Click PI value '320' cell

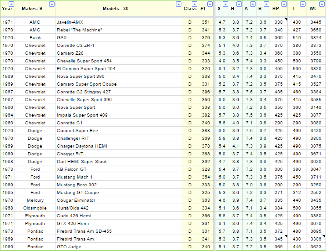(206, 68)
